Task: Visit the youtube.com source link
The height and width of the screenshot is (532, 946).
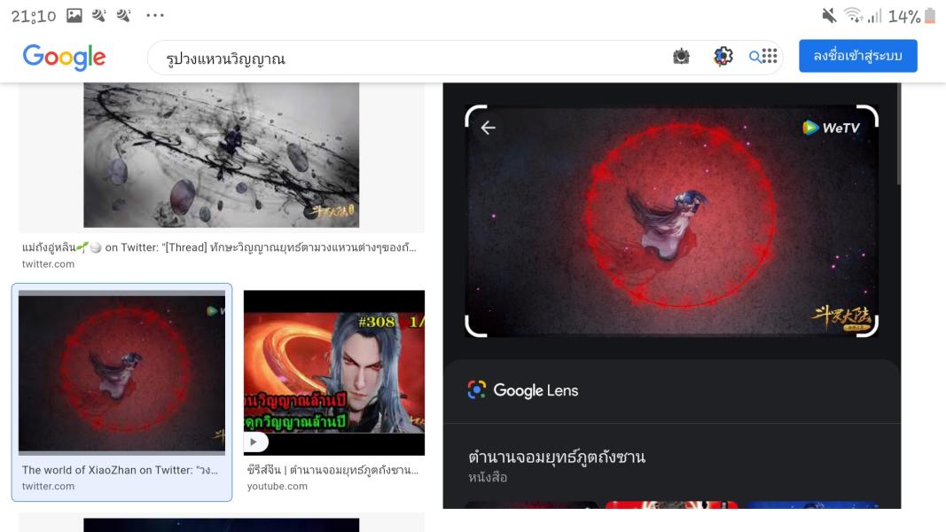Action: pyautogui.click(x=277, y=486)
